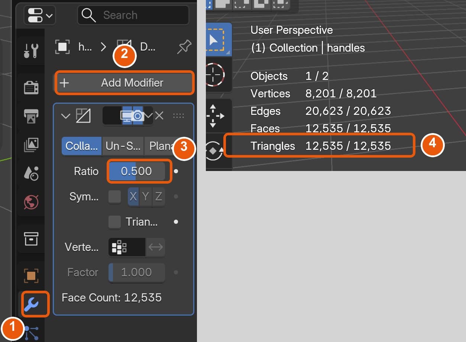This screenshot has width=466, height=342.
Task: Click the magnifier icon in search box
Action: (x=89, y=15)
